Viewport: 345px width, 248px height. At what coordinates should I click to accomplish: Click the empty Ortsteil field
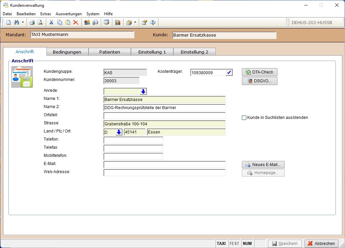tap(165, 116)
